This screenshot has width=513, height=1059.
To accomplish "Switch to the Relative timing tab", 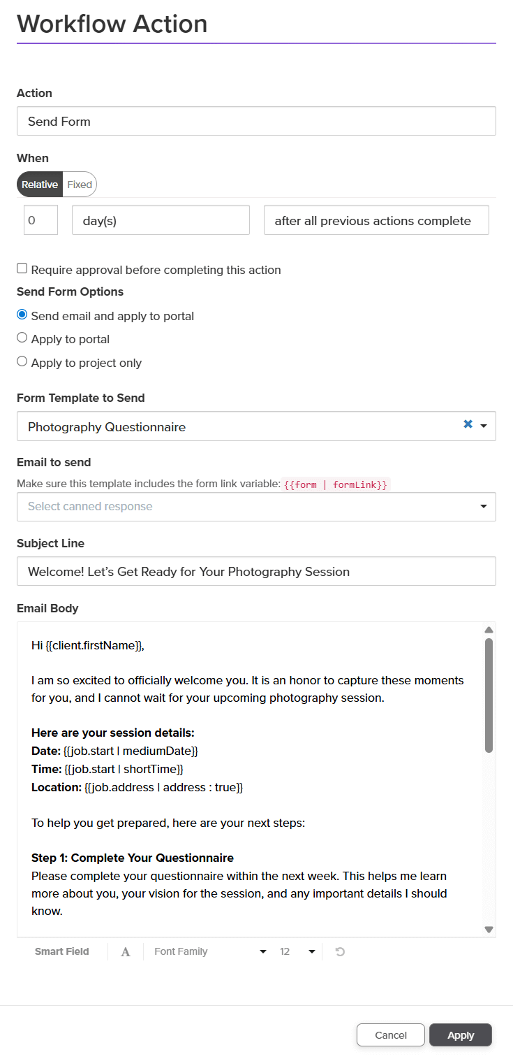I will click(x=40, y=185).
